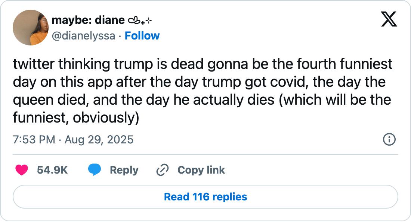The width and height of the screenshot is (411, 222).
Task: Click the circled i for embed information
Action: click(x=389, y=140)
